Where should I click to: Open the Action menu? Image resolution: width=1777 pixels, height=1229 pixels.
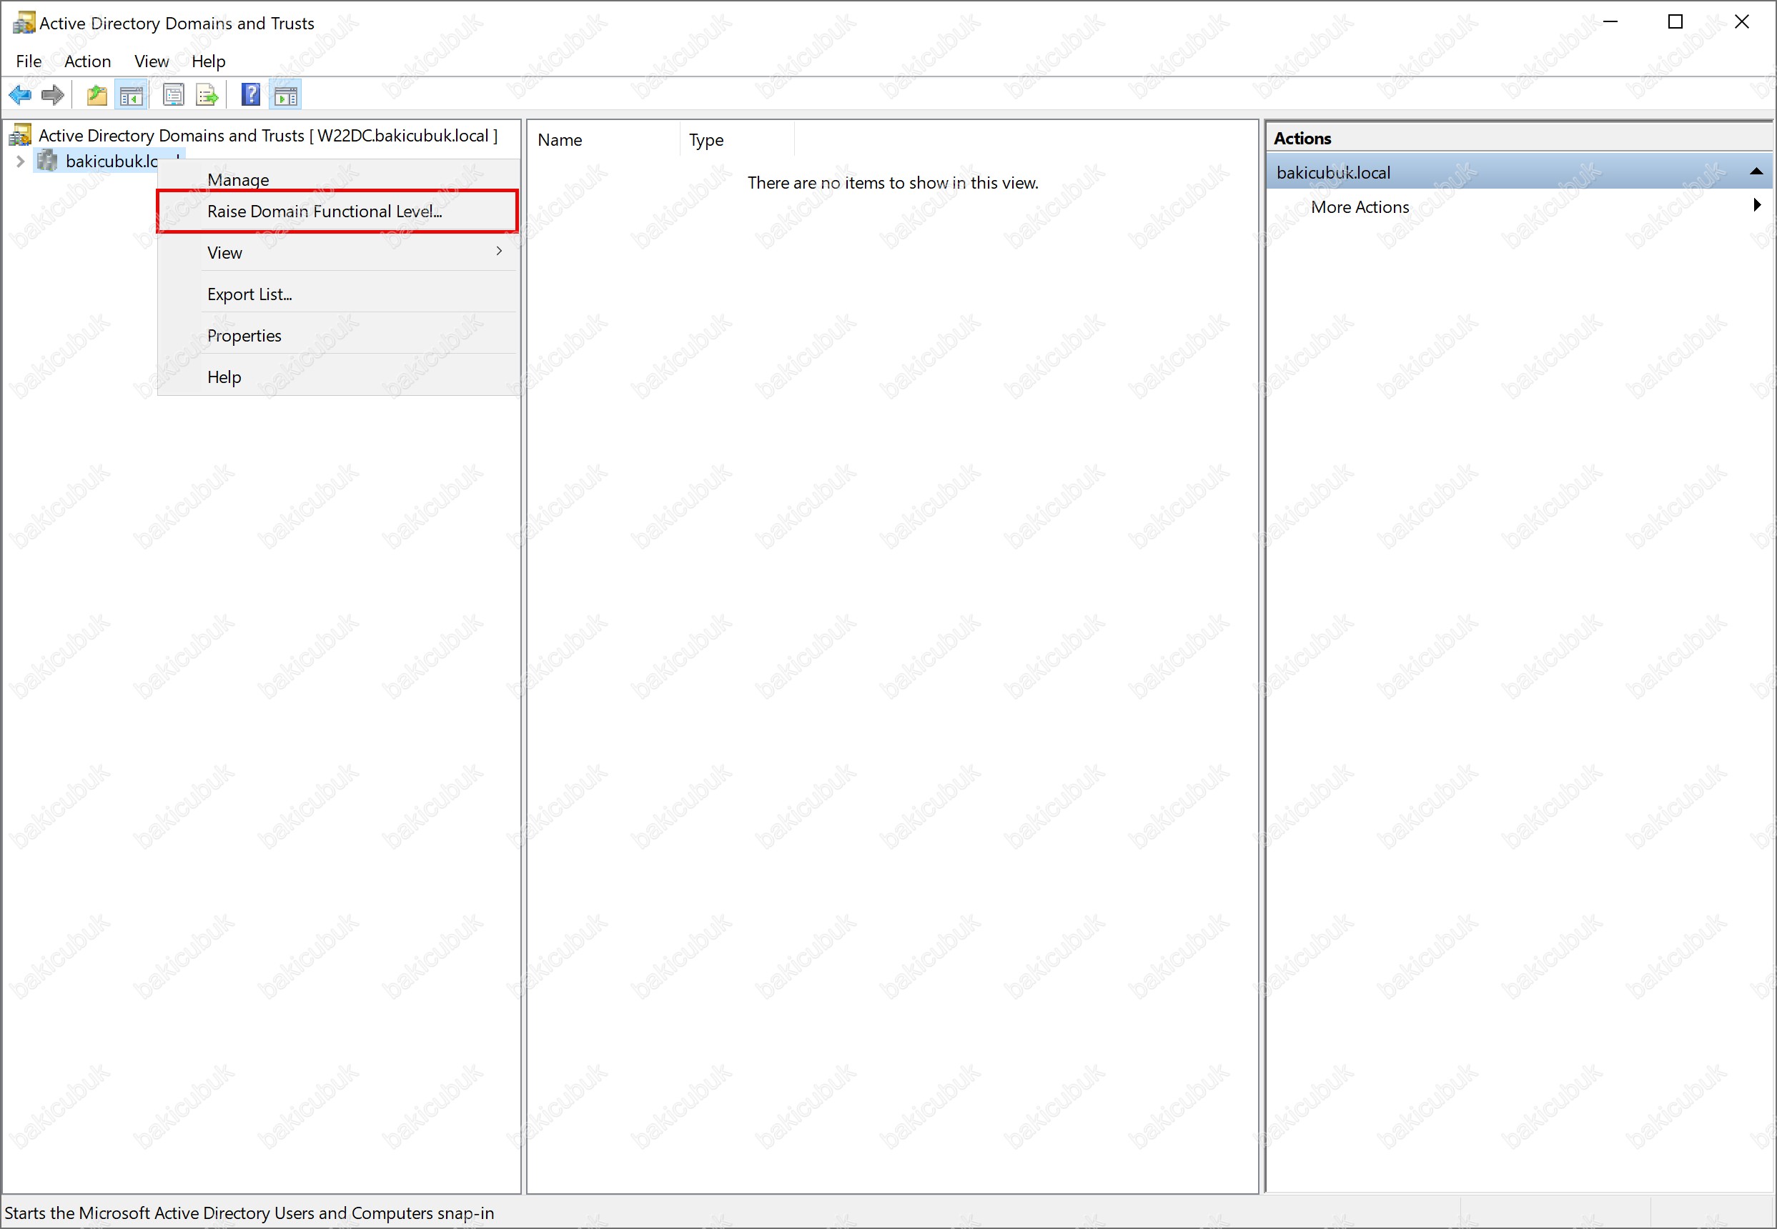tap(87, 61)
